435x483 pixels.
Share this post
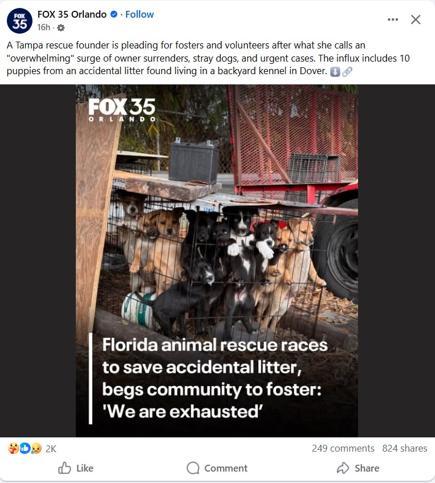pyautogui.click(x=357, y=468)
